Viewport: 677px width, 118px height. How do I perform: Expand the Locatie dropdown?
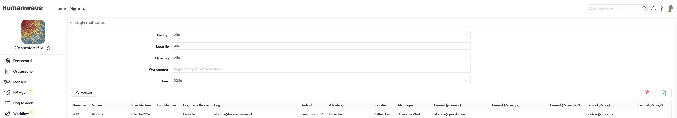pyautogui.click(x=321, y=46)
